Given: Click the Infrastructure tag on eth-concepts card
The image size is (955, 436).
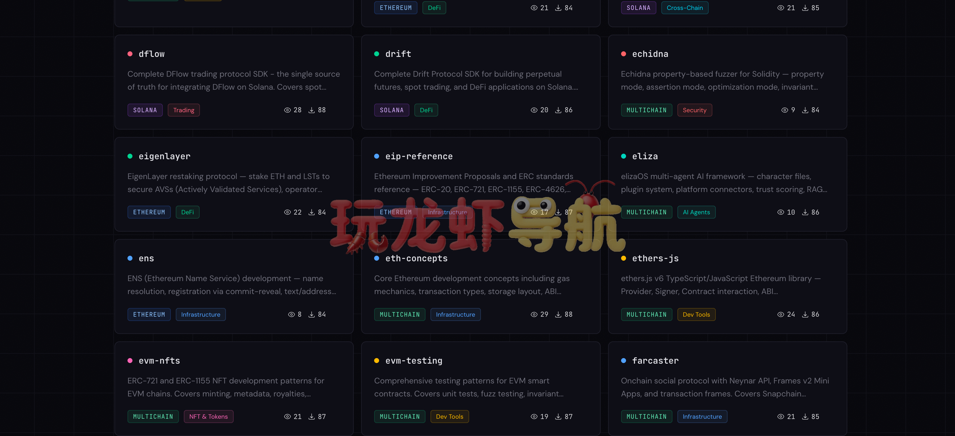Looking at the screenshot, I should click(455, 314).
